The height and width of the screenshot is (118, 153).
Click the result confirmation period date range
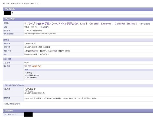point(40,34)
